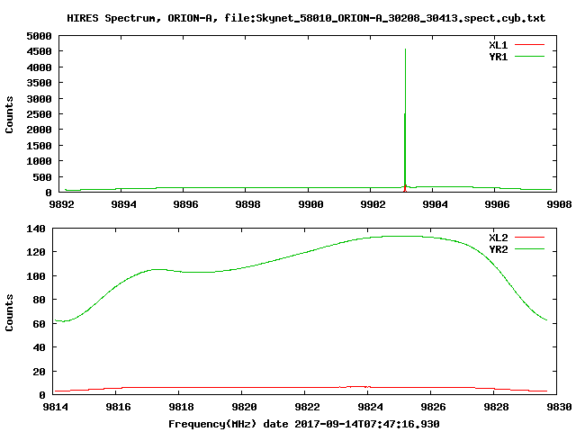Click the tall green spike near 9903 MHz
Viewport: 576px width, 432px height.
(x=405, y=118)
